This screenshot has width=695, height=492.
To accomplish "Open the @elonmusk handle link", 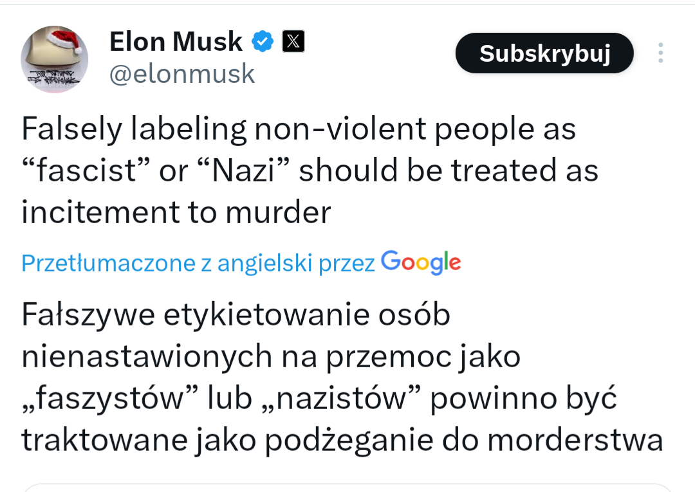I will pyautogui.click(x=182, y=75).
